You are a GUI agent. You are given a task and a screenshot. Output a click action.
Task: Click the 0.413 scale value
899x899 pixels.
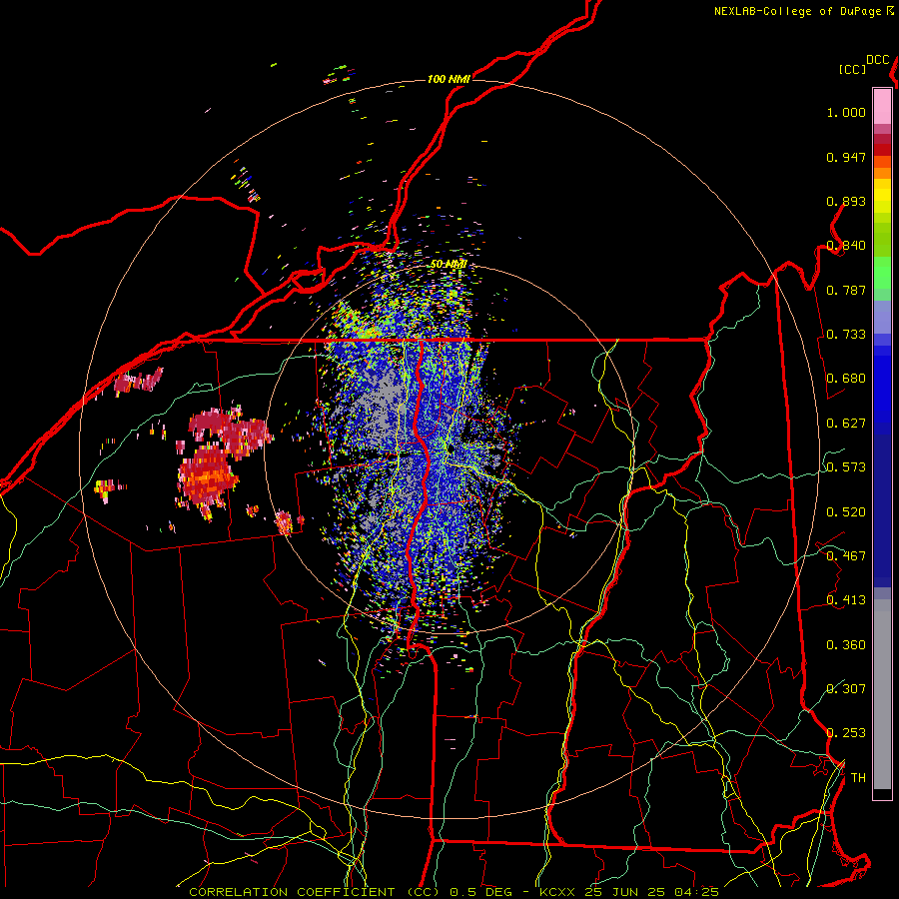(846, 600)
